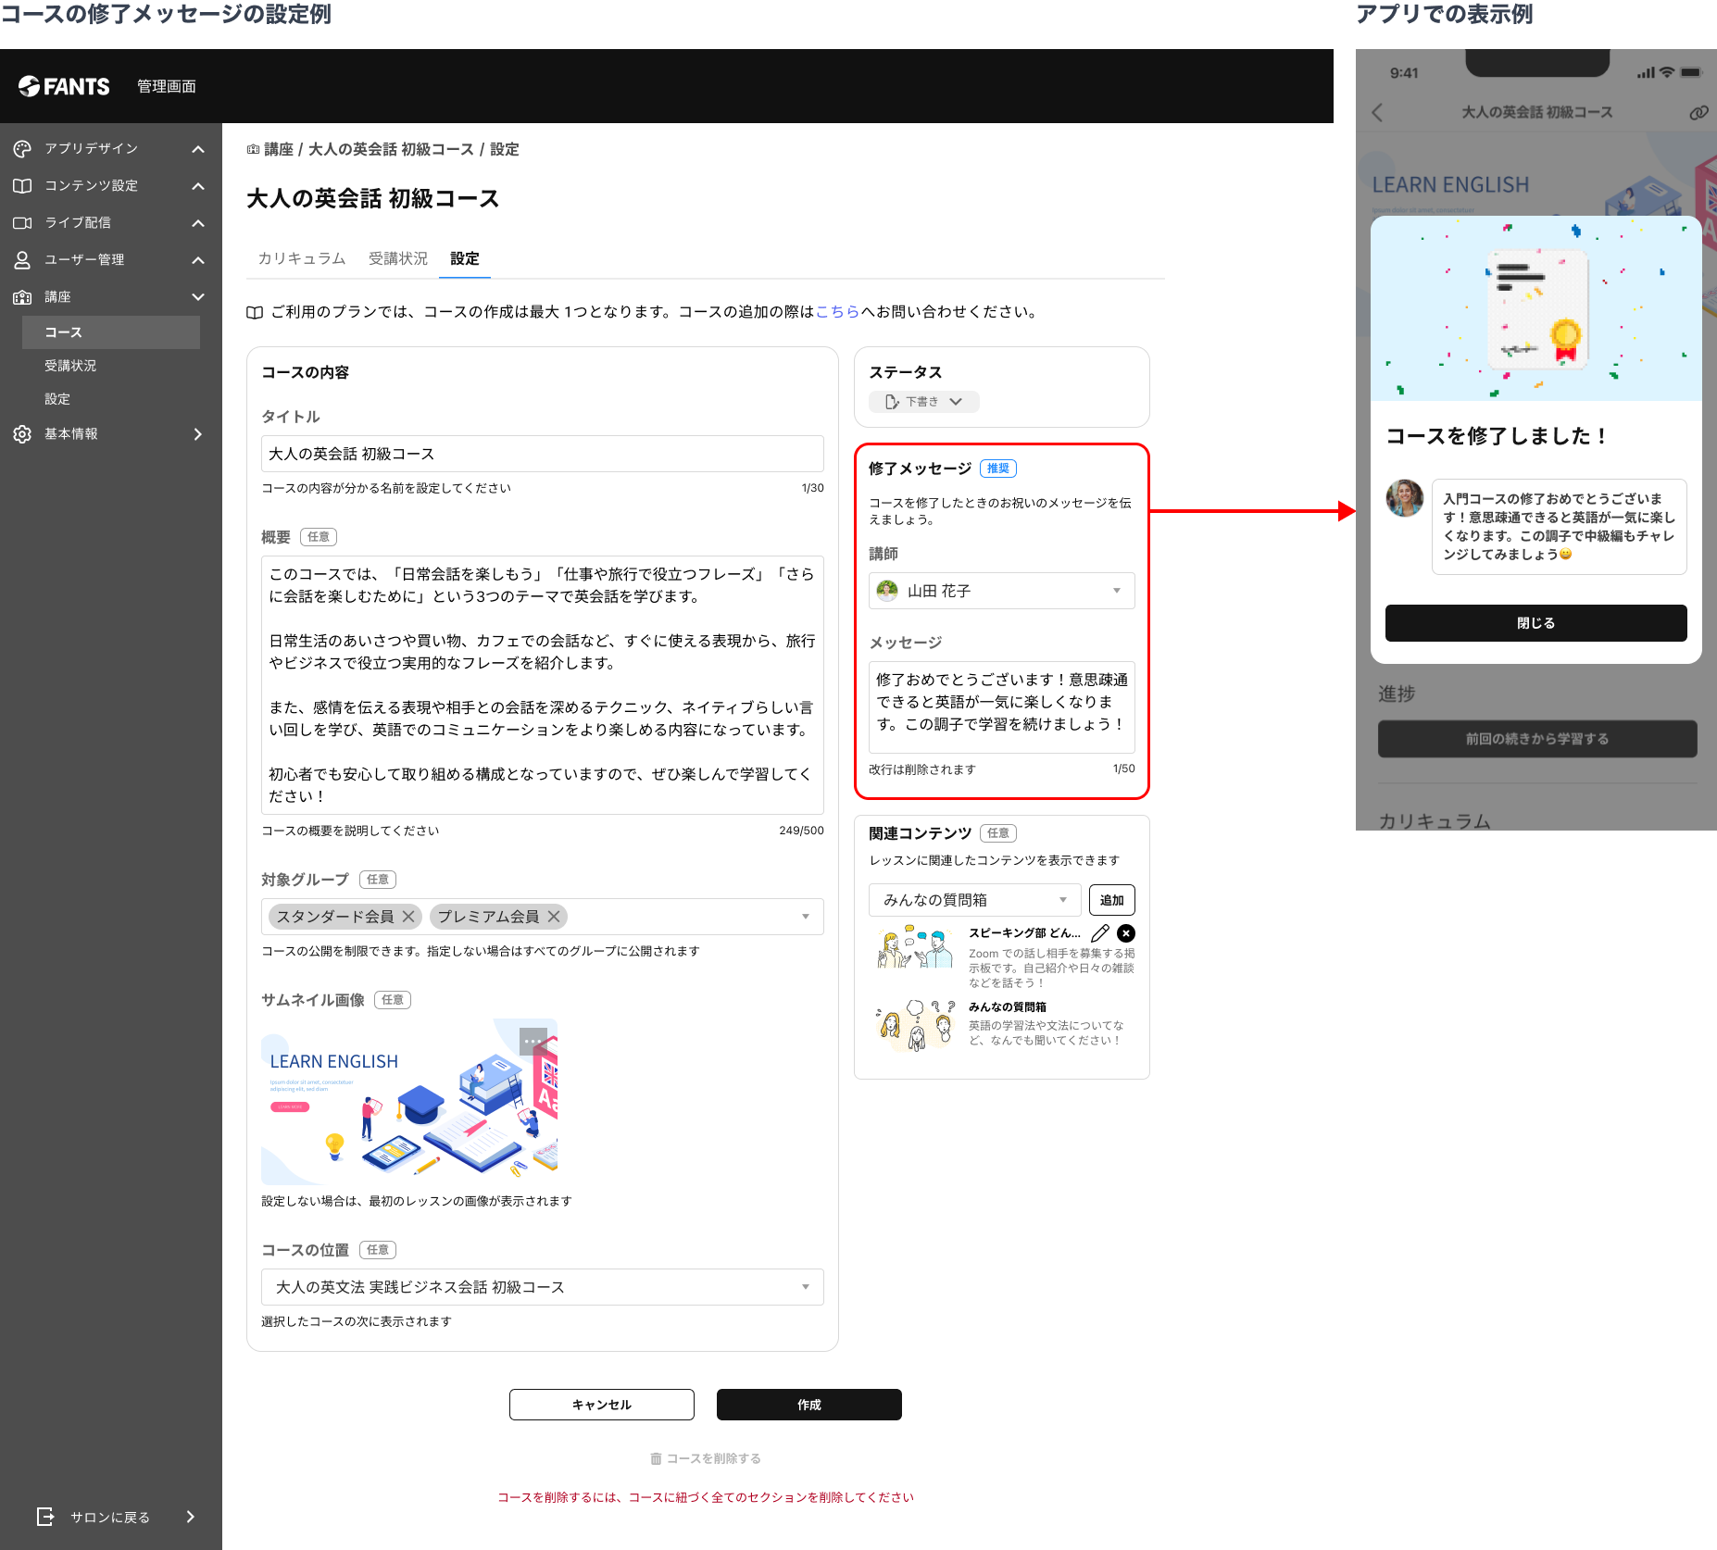Open the 講師 山田 花子 dropdown

pyautogui.click(x=1002, y=591)
